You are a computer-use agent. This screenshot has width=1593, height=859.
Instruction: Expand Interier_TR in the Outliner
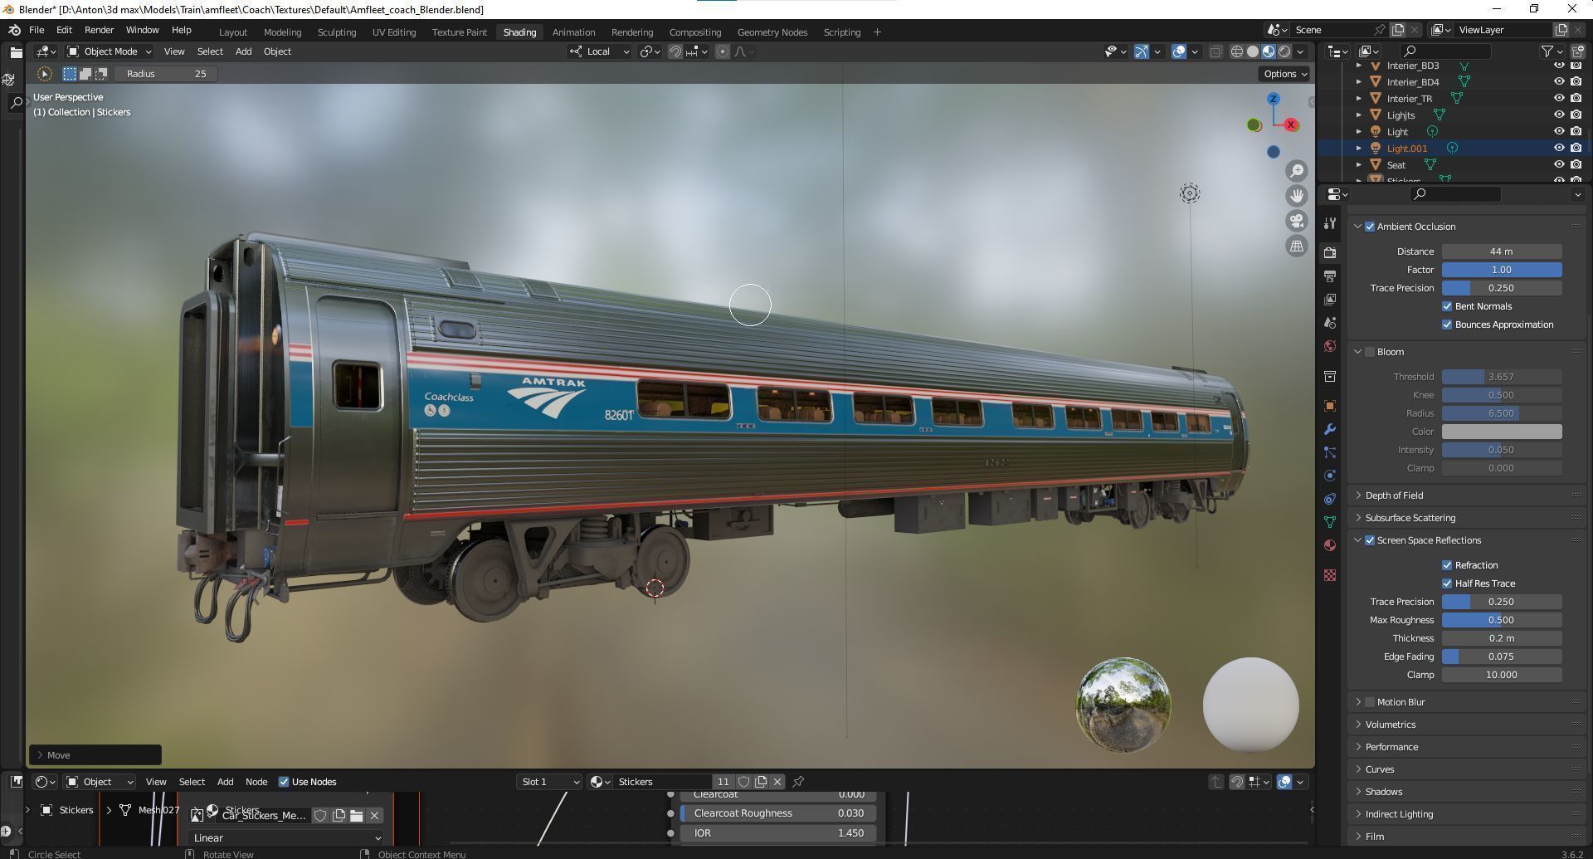(1358, 99)
